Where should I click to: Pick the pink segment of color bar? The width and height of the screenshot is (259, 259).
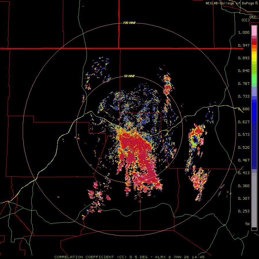[x=254, y=31]
